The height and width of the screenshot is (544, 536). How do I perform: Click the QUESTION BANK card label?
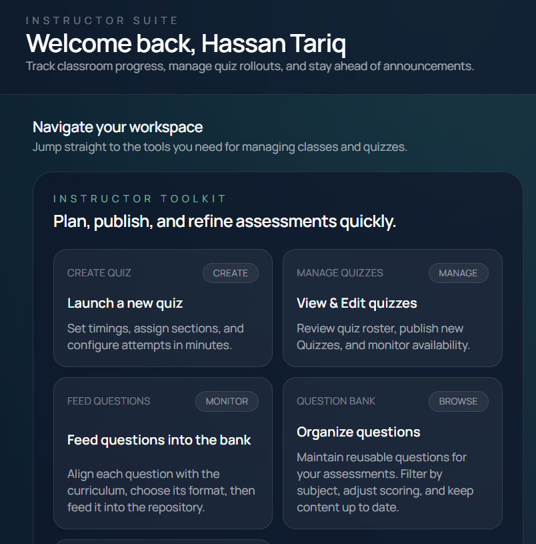pos(336,401)
